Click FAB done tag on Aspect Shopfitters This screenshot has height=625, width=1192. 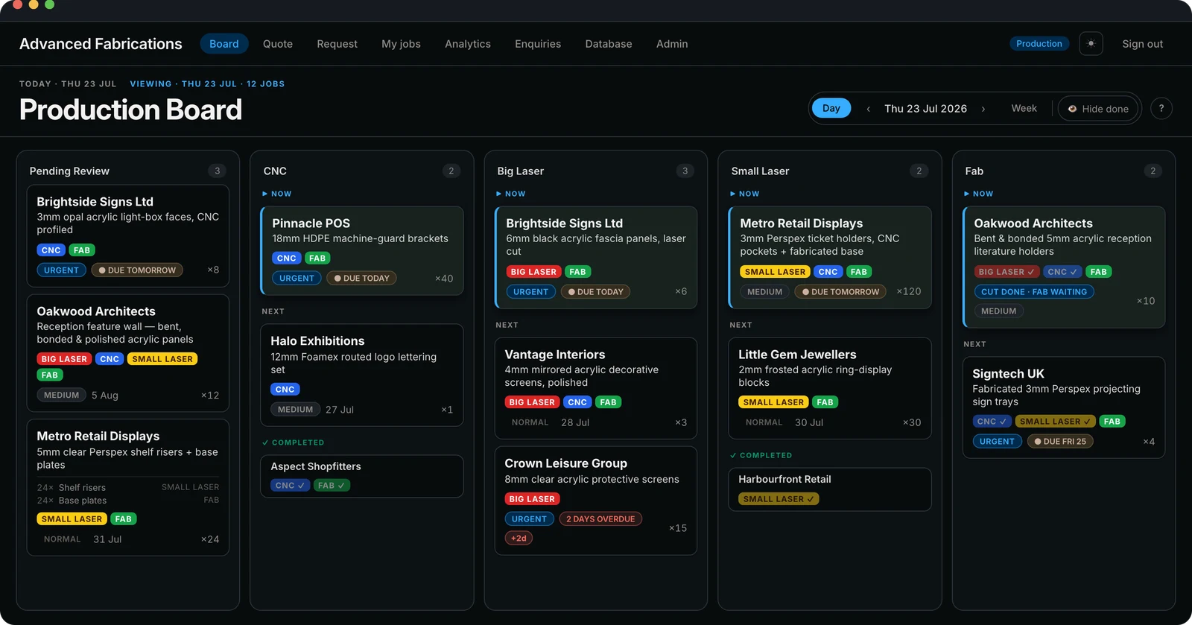[x=332, y=486]
